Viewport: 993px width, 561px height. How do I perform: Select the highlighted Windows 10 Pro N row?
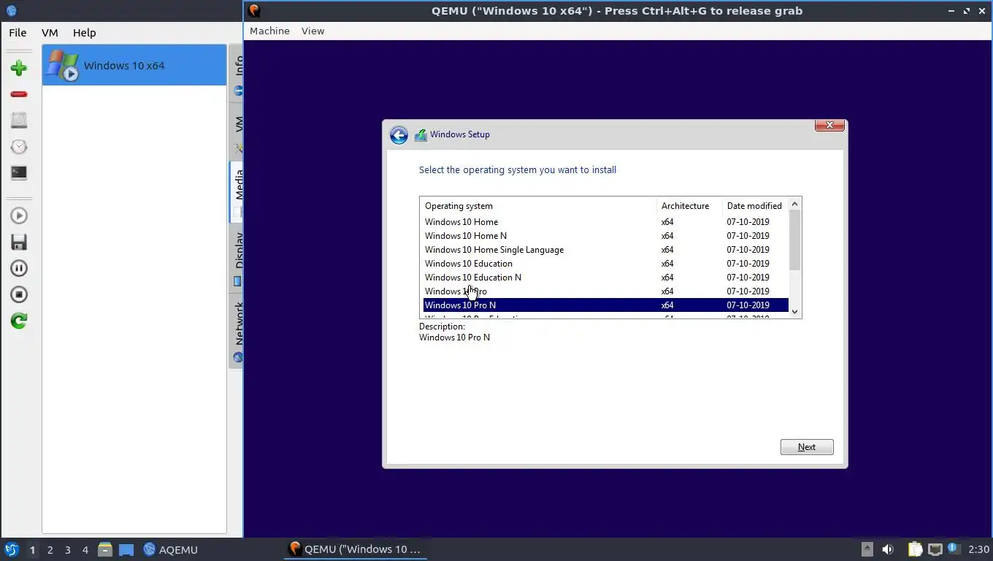[606, 305]
